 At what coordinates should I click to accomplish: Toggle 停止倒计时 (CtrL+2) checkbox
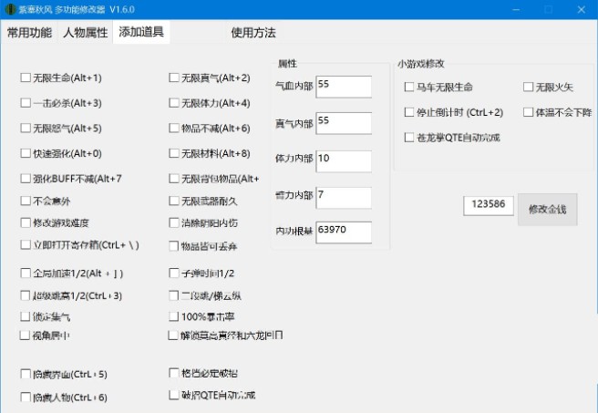(409, 112)
